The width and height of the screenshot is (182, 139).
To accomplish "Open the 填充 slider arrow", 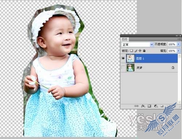I will [178, 51].
